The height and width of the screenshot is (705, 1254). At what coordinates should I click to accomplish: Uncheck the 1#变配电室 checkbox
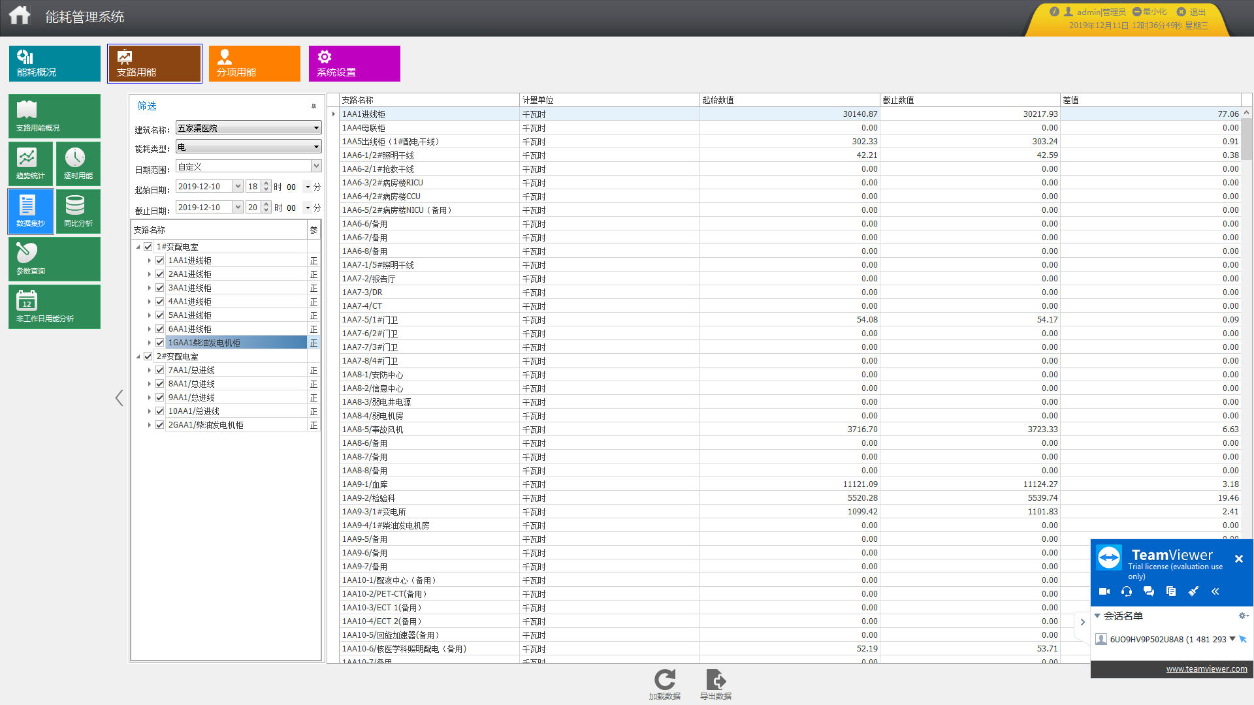point(148,247)
